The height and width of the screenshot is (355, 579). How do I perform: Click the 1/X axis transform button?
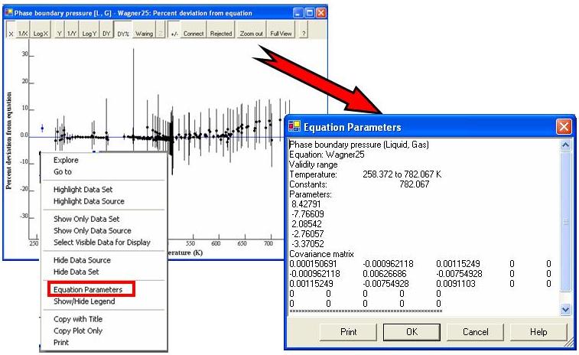point(23,34)
